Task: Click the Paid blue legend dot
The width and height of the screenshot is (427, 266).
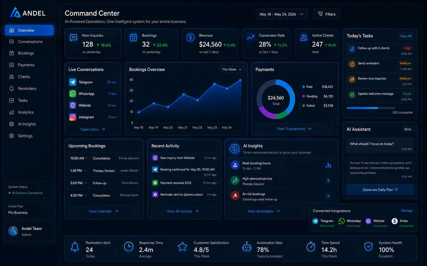Action: (x=304, y=87)
